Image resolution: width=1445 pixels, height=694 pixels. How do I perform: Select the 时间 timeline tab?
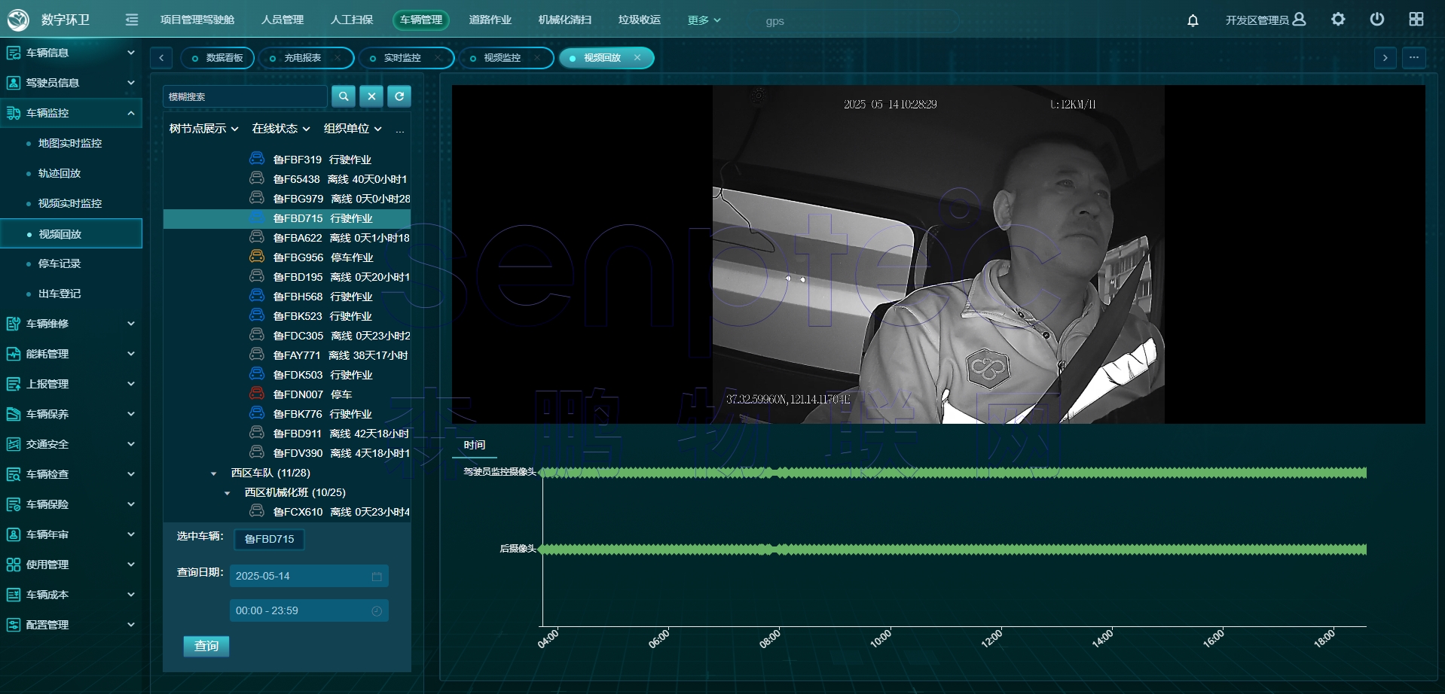click(475, 445)
